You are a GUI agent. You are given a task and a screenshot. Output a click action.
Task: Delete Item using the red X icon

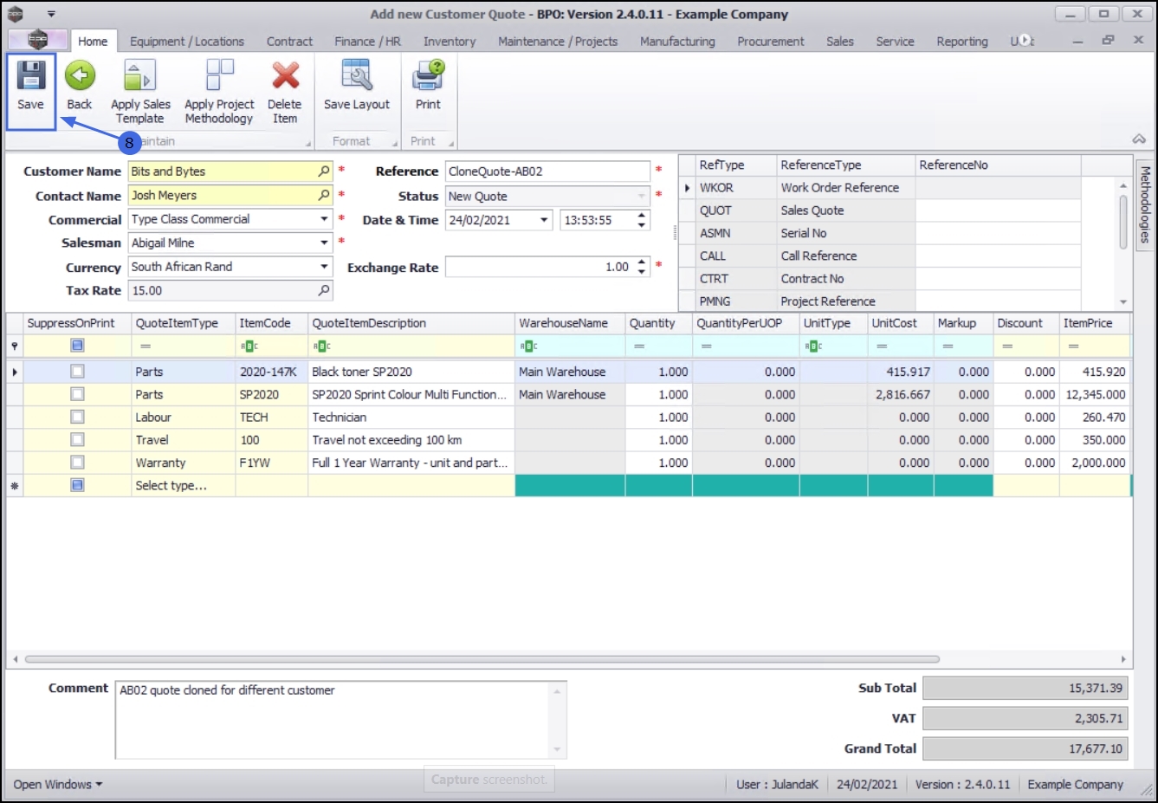click(285, 77)
